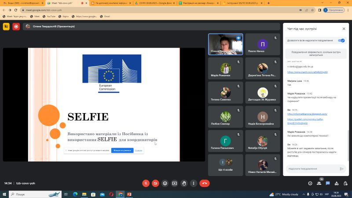Open a new browser tab with plus
This screenshot has width=352, height=198.
click(268, 3)
